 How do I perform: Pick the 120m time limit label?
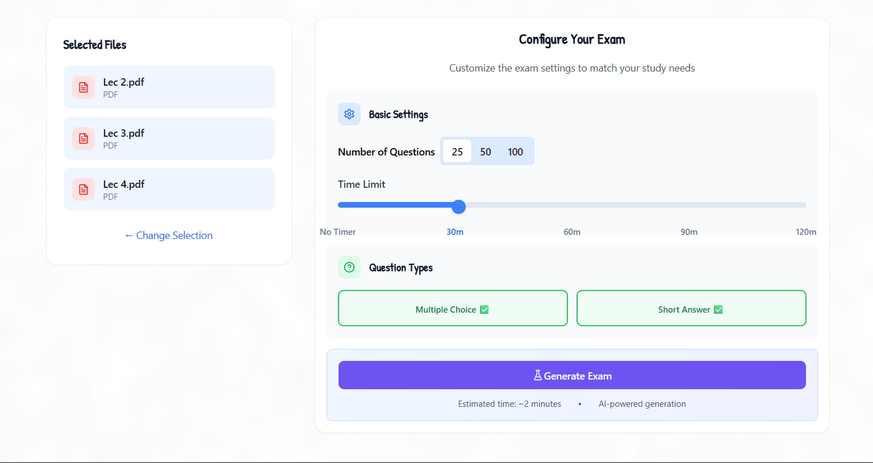point(805,232)
